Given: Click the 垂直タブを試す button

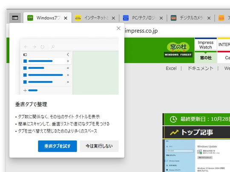Looking at the screenshot, I should [57, 146].
